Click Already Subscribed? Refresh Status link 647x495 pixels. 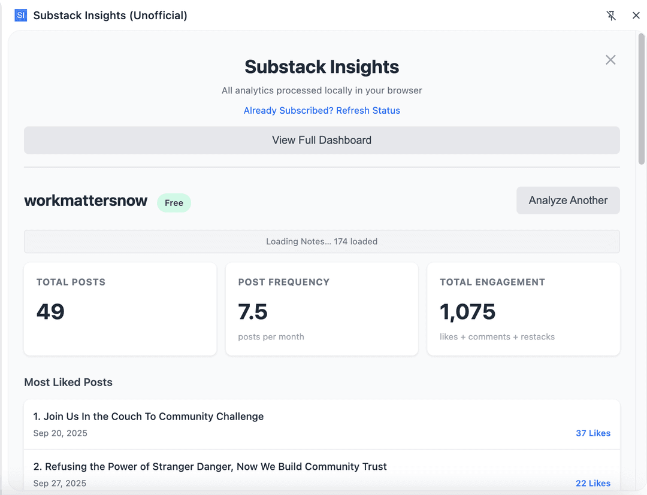tap(322, 111)
